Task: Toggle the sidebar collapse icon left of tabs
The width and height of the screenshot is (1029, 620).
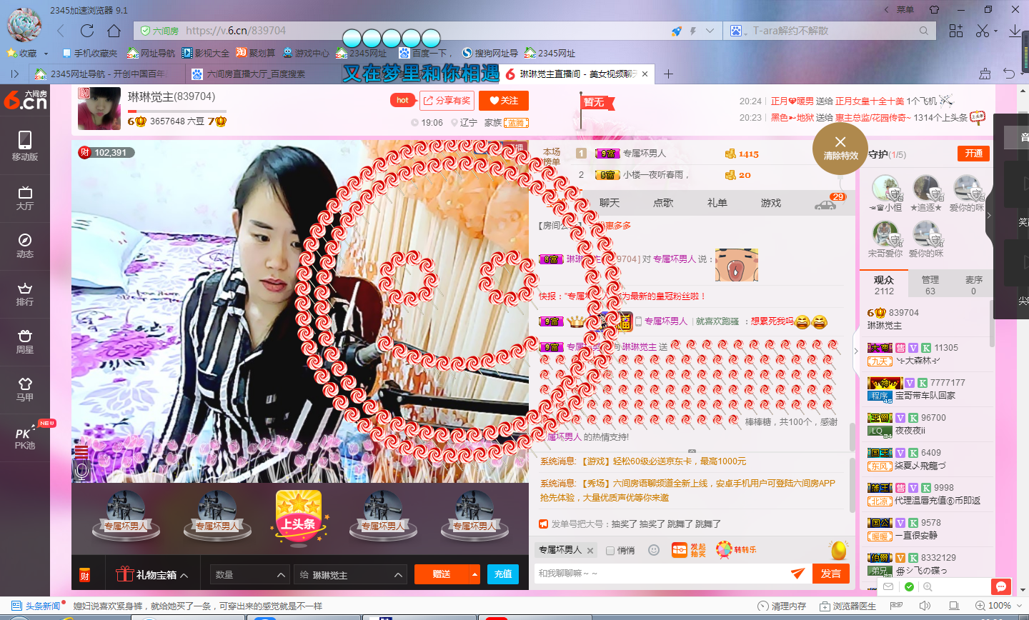Action: coord(14,74)
